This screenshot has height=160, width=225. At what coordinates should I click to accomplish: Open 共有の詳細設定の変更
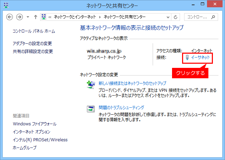(x=33, y=51)
